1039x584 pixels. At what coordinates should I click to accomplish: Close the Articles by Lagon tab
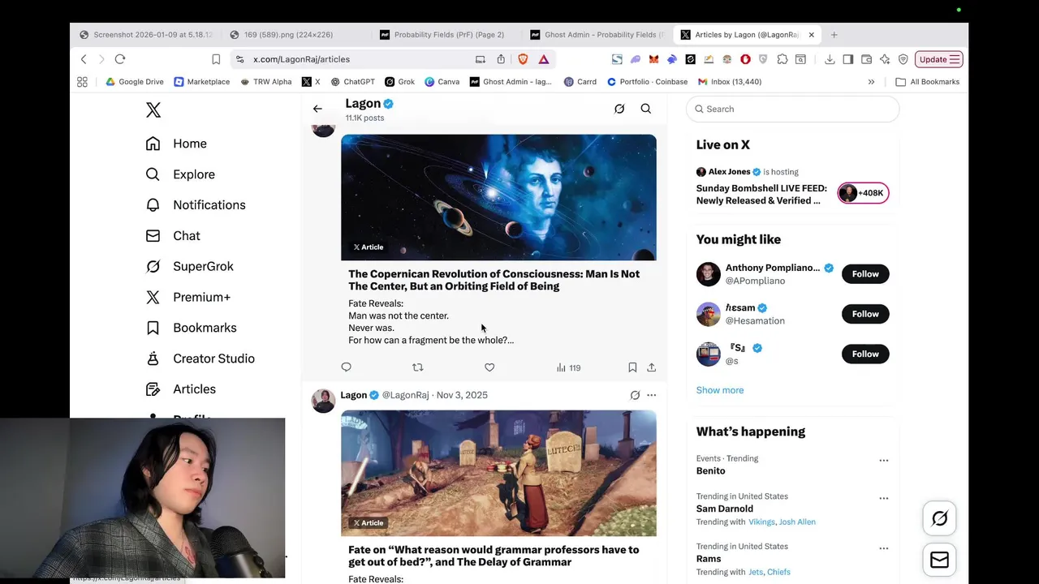[x=811, y=35]
